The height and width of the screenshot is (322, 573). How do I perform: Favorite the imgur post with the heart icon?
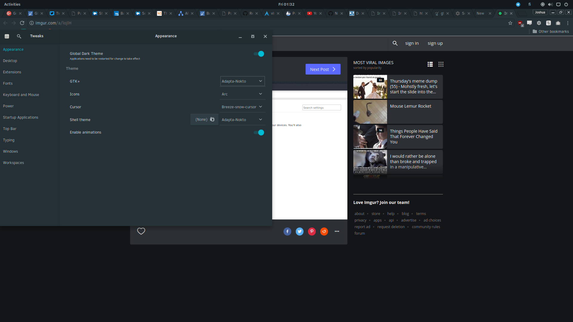pos(141,231)
